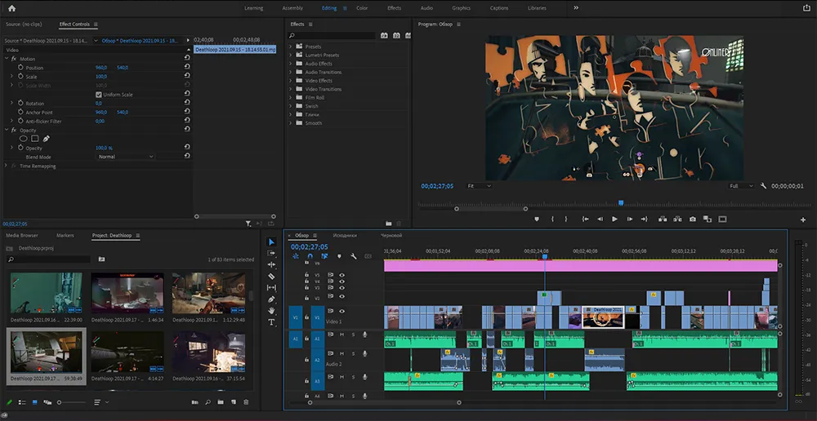
Task: Select the Pen tool in the tools panel
Action: click(271, 299)
